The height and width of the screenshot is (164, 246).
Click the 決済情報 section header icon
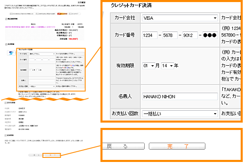(5, 43)
